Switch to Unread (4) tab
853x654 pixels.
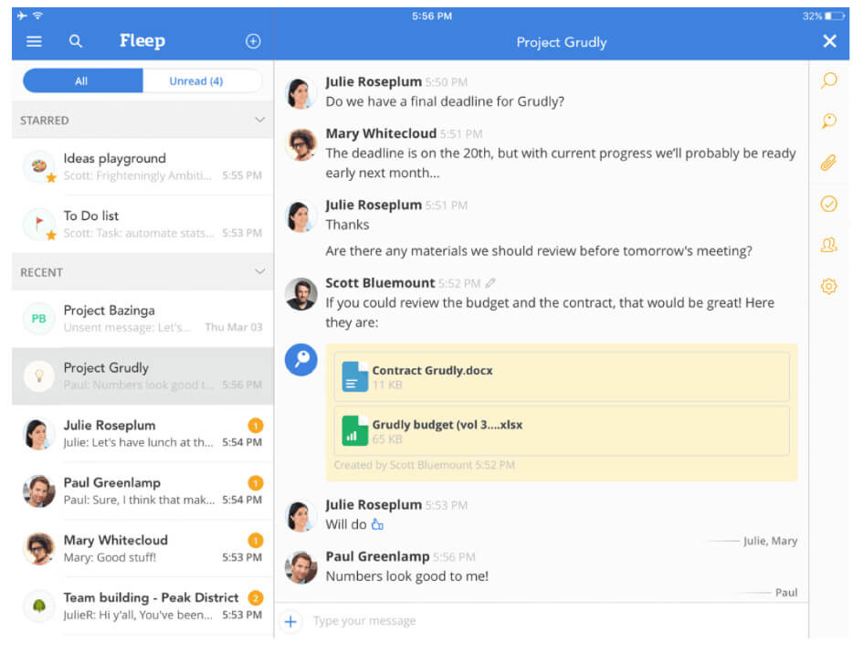pos(203,81)
